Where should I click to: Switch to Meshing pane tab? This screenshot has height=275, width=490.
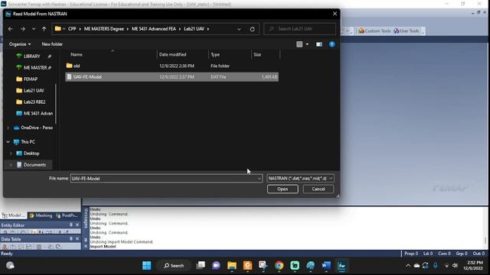pyautogui.click(x=41, y=215)
